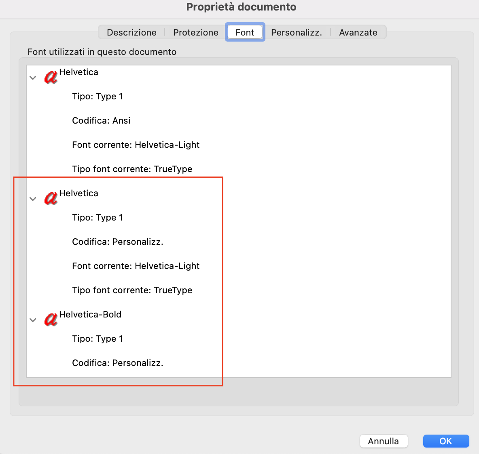Open the Protezione tab
Image resolution: width=479 pixels, height=454 pixels.
pos(195,32)
